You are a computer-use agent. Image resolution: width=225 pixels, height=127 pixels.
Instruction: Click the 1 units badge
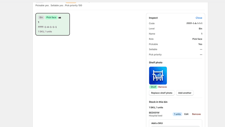(177, 114)
